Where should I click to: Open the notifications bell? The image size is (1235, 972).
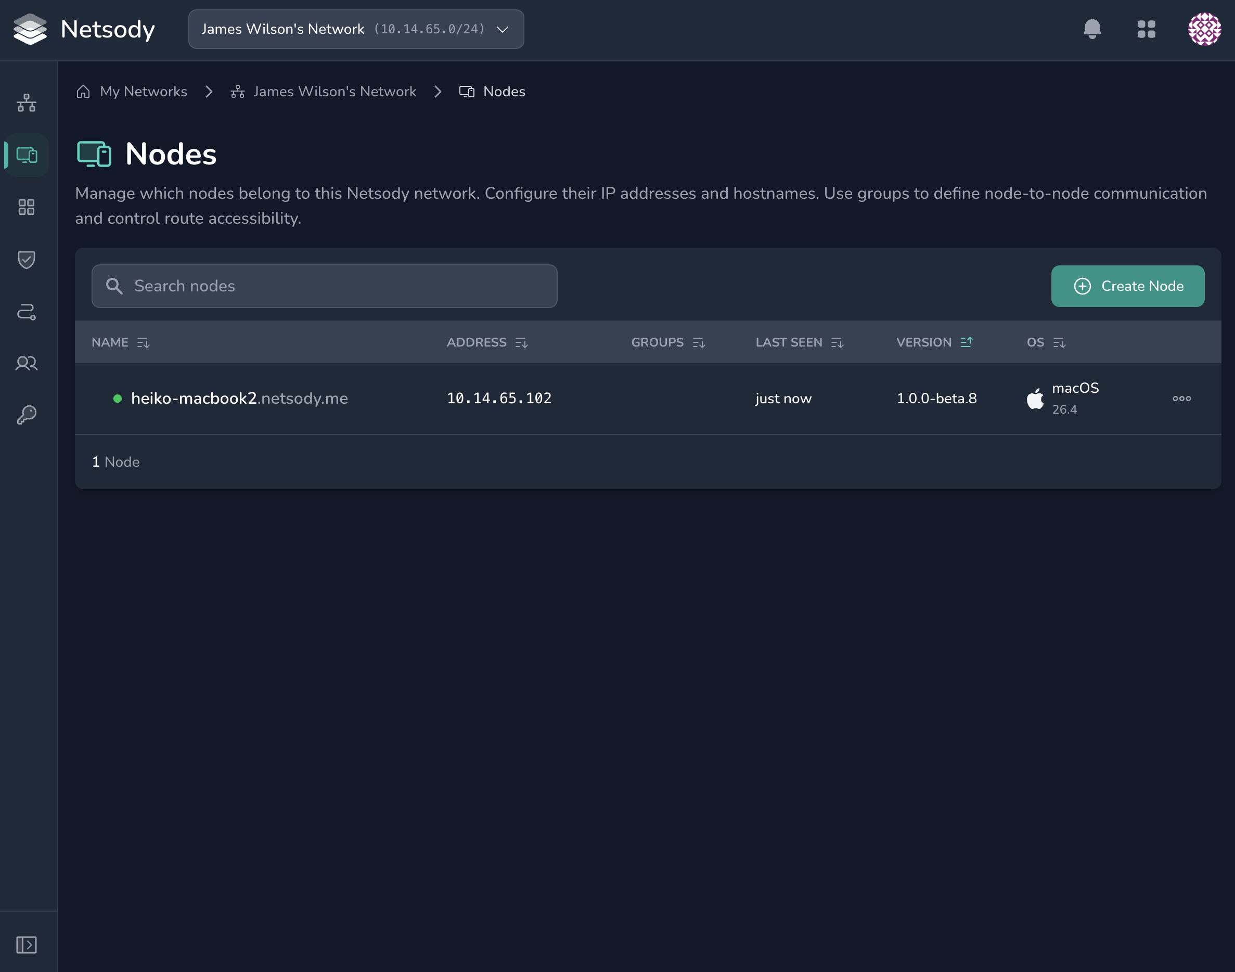[x=1091, y=29]
